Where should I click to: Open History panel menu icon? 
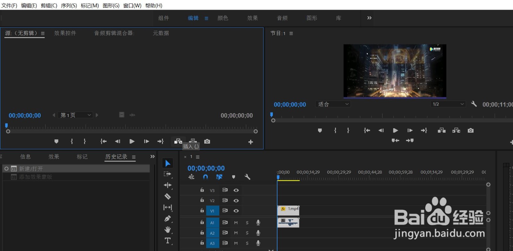[x=134, y=157]
